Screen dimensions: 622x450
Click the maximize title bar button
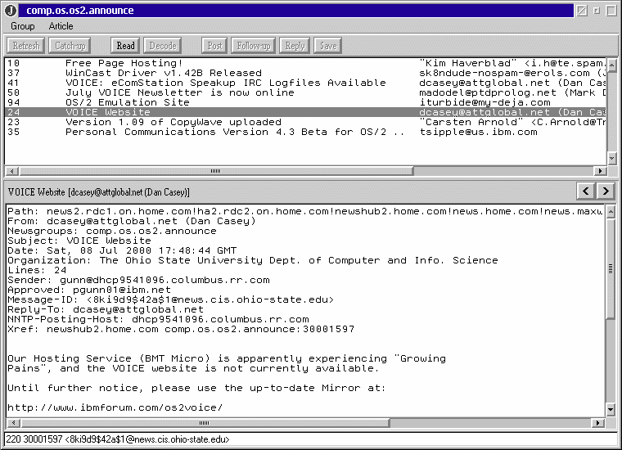pos(611,11)
